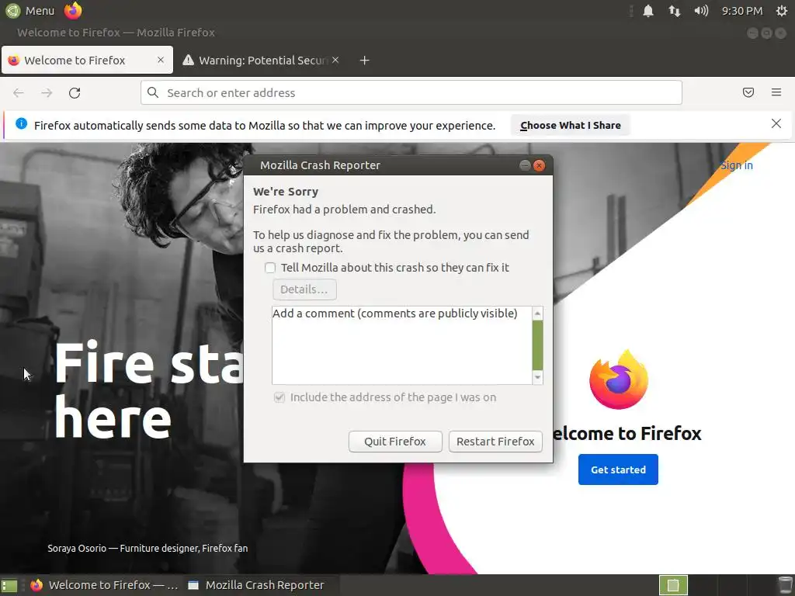Click the green scrollbar thumb in the comment box
This screenshot has width=795, height=596.
(537, 345)
